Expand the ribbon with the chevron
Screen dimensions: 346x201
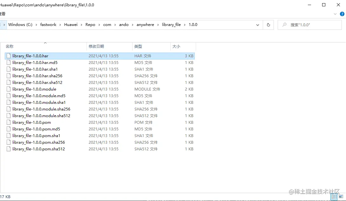tap(335, 14)
